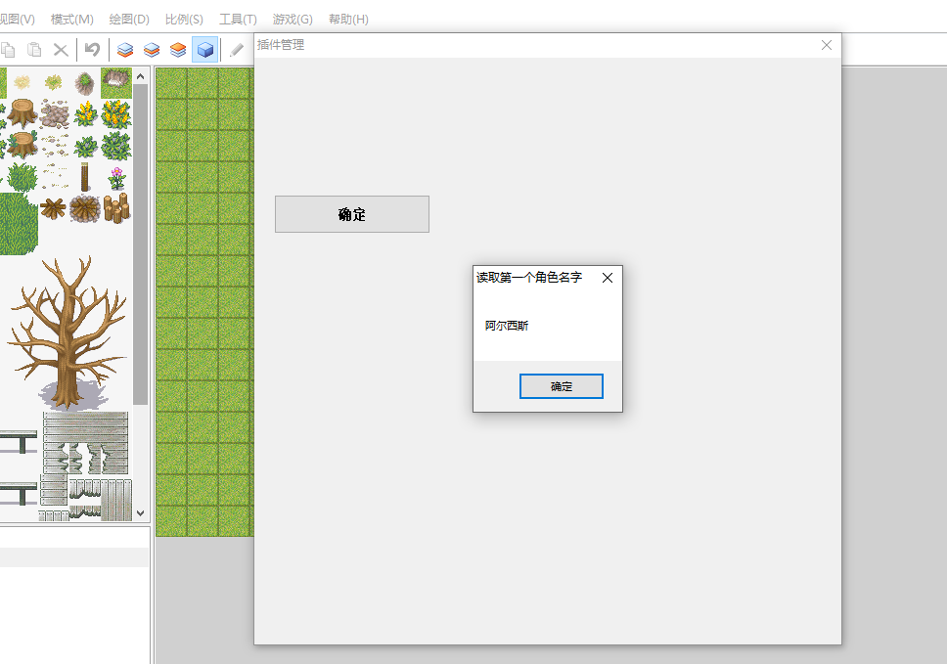Click the 读取第一个角色名字 title text
The image size is (947, 664).
click(529, 278)
